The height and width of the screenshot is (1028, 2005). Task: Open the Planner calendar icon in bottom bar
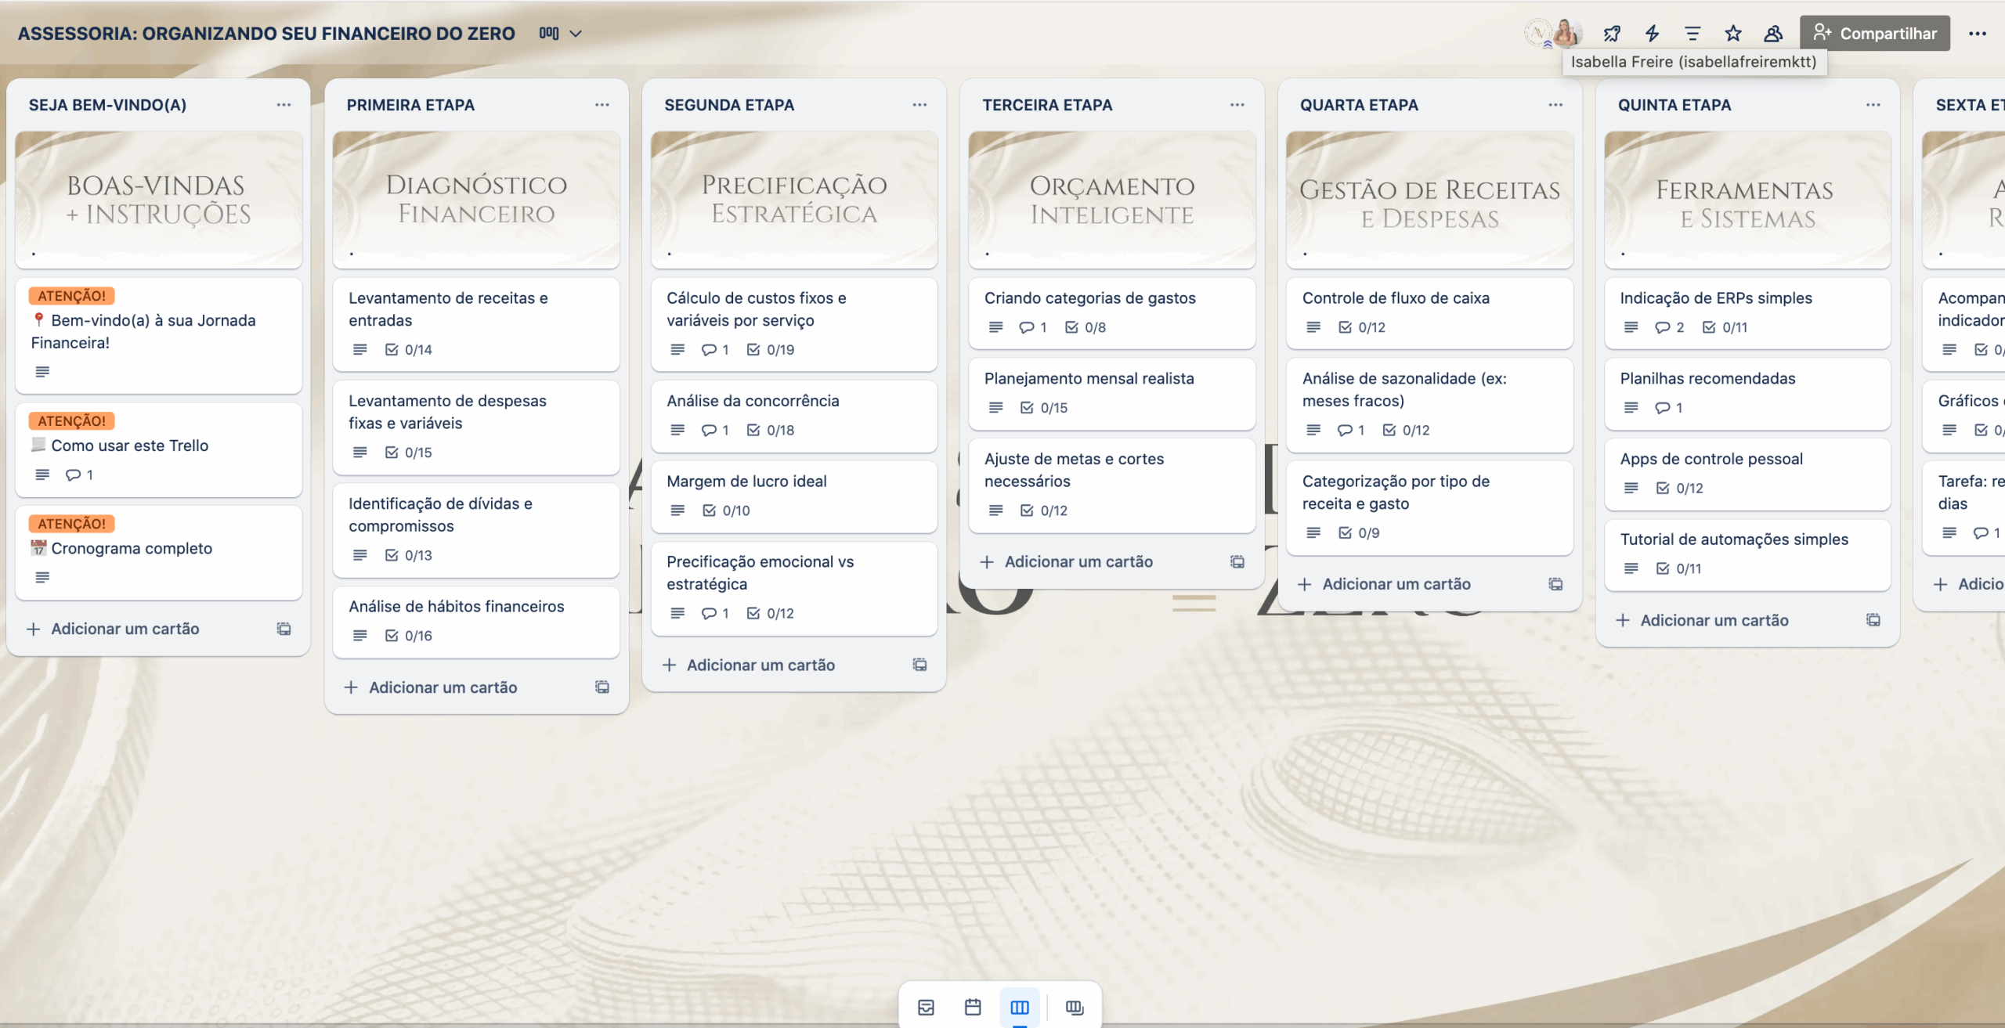tap(973, 1007)
